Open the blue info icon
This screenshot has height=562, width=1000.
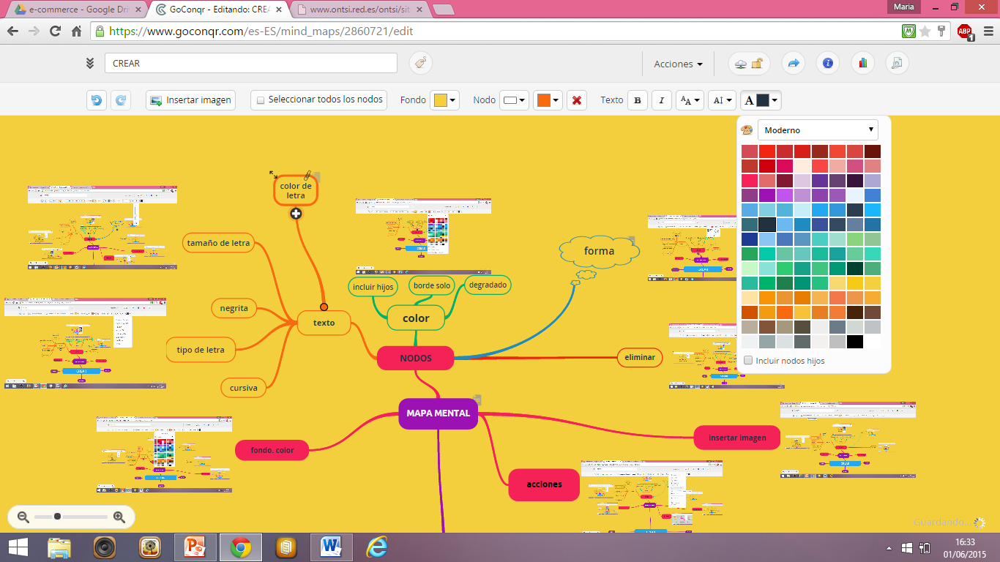(x=828, y=64)
